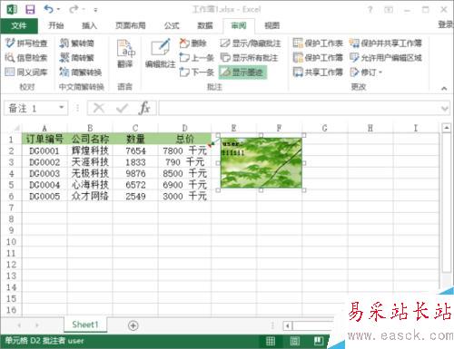Viewport: 454px width, 349px height.
Task: Click the Save icon in quick access toolbar
Action: (30, 10)
